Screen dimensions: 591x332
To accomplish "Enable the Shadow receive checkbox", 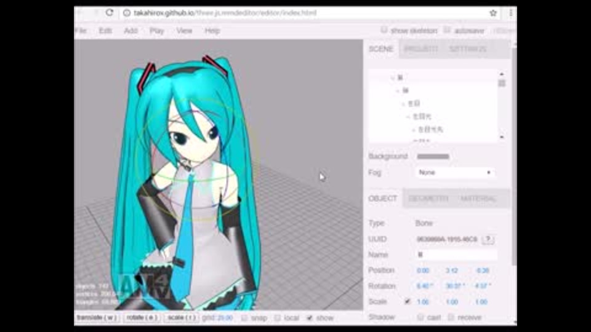I will click(x=451, y=317).
